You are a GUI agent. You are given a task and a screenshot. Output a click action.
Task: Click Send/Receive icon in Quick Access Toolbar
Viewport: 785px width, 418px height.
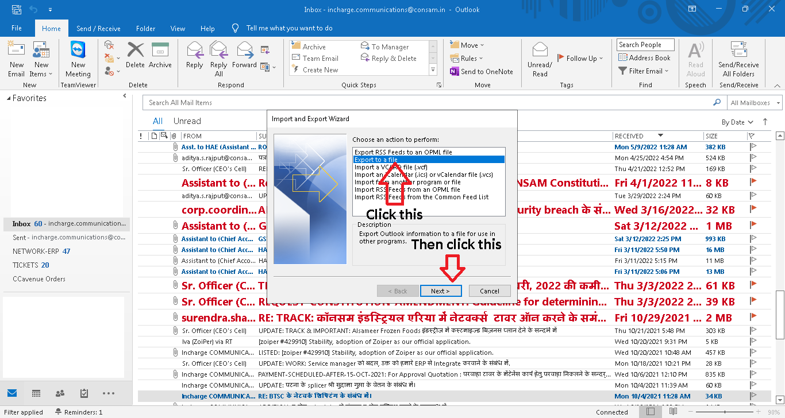17,10
